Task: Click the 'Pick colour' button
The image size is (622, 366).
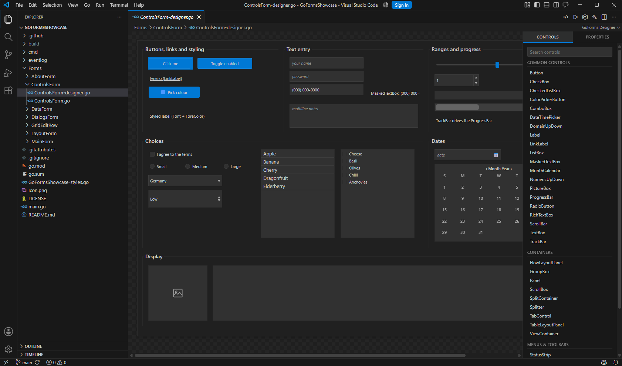Action: click(x=174, y=92)
